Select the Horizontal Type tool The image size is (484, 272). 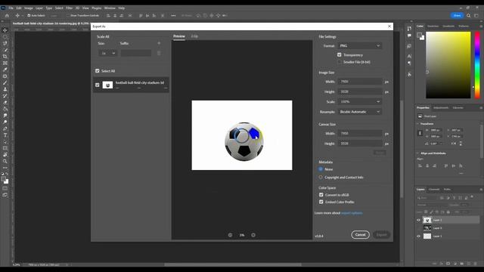coord(5,135)
